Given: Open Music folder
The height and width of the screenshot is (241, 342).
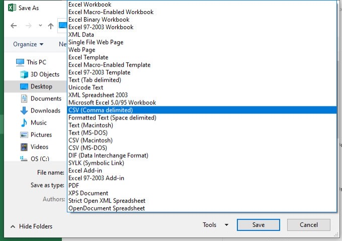Looking at the screenshot, I should 39,123.
